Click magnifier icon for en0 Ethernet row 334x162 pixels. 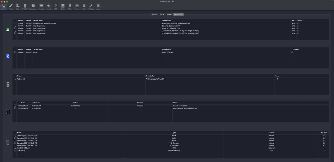pos(15,26)
